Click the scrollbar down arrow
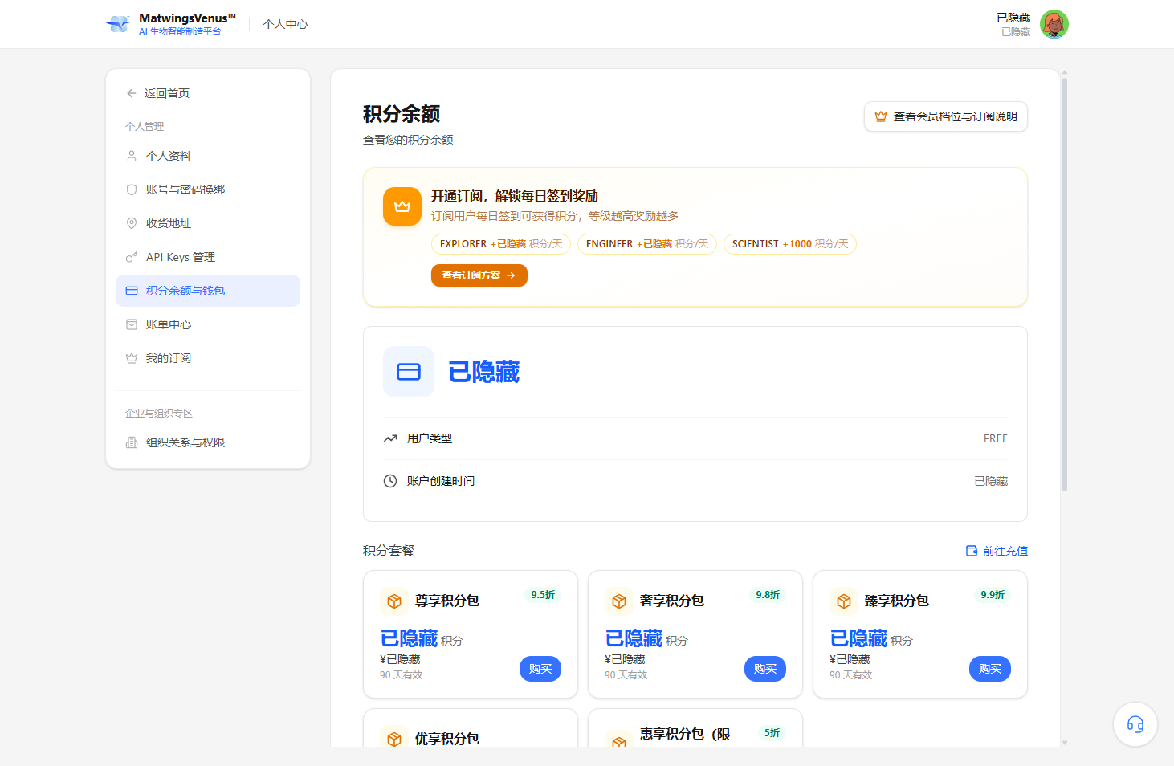Screen dimensions: 1174x766 [1065, 743]
